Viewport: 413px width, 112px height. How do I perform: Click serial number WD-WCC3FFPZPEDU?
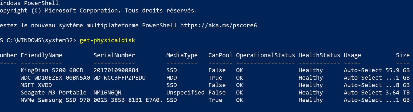119,78
